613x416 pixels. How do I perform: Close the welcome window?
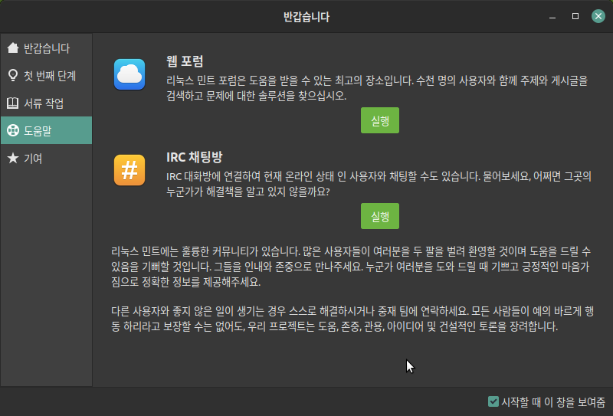point(598,16)
